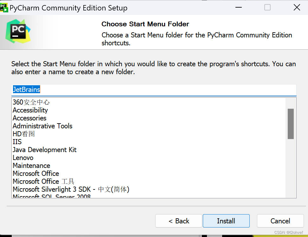Select the HD看图 folder
308x237 pixels.
pos(24,134)
